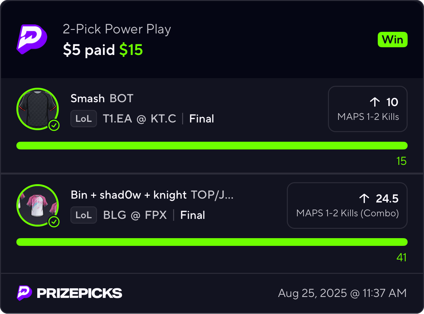Click the up arrow beside 24.5

[364, 198]
